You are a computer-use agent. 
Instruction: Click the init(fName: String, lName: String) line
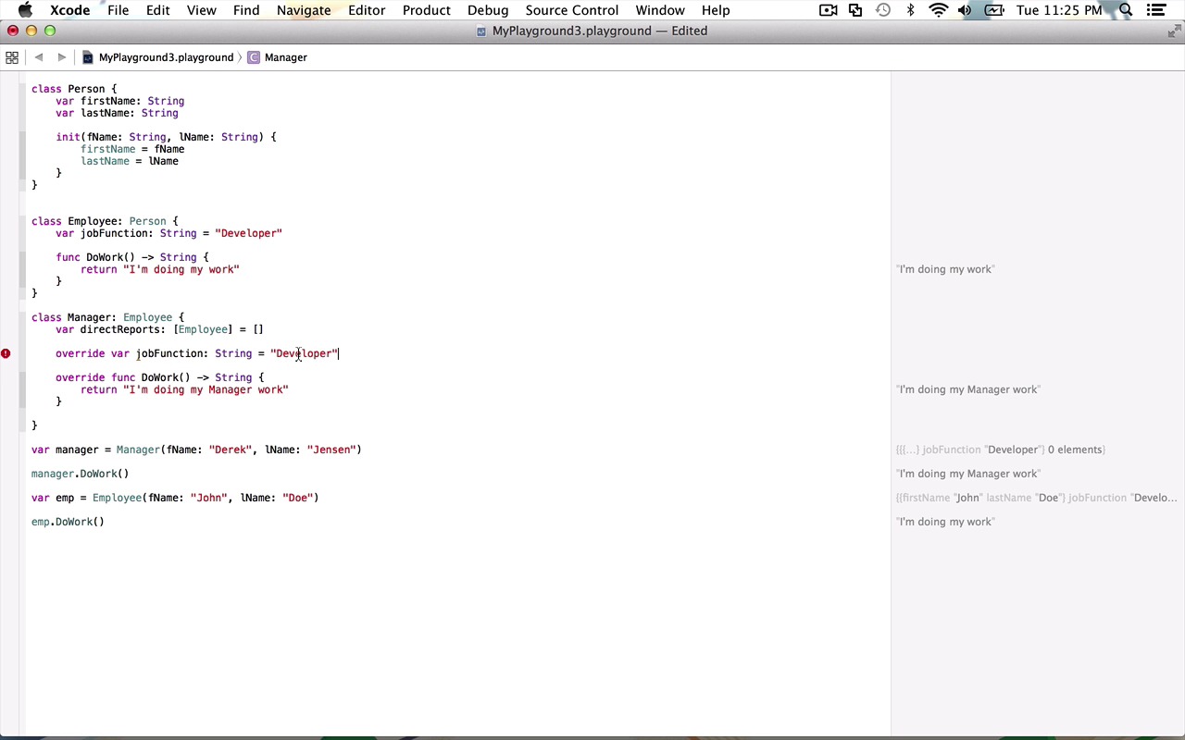(166, 137)
